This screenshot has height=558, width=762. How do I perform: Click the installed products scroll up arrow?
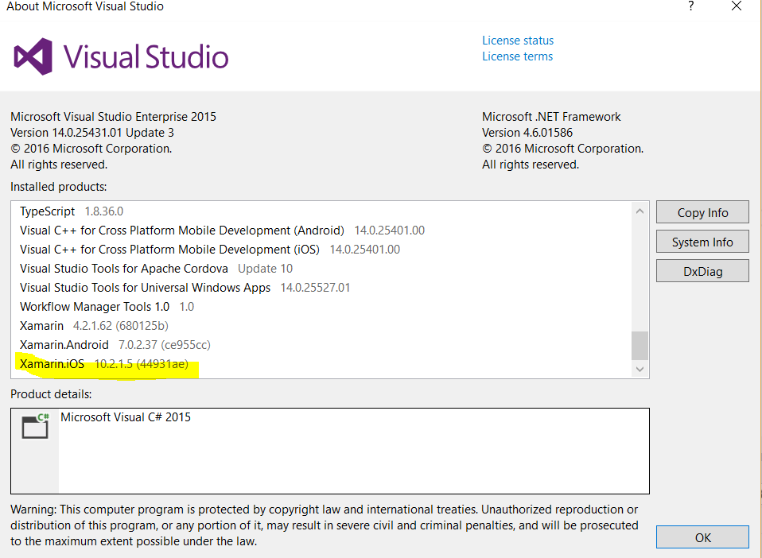(640, 211)
